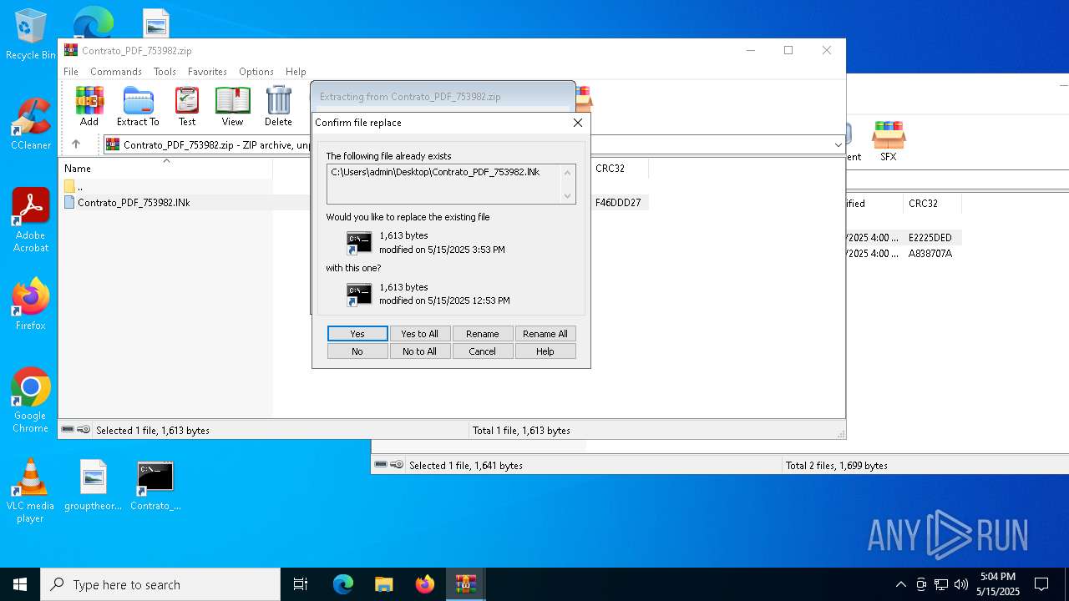The height and width of the screenshot is (601, 1069).
Task: Click CRC32 value E2225DED in background window
Action: [930, 238]
